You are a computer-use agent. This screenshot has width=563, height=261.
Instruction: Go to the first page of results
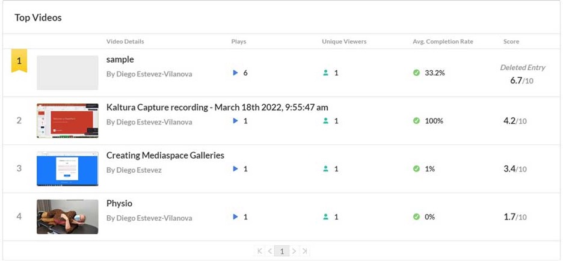(260, 251)
